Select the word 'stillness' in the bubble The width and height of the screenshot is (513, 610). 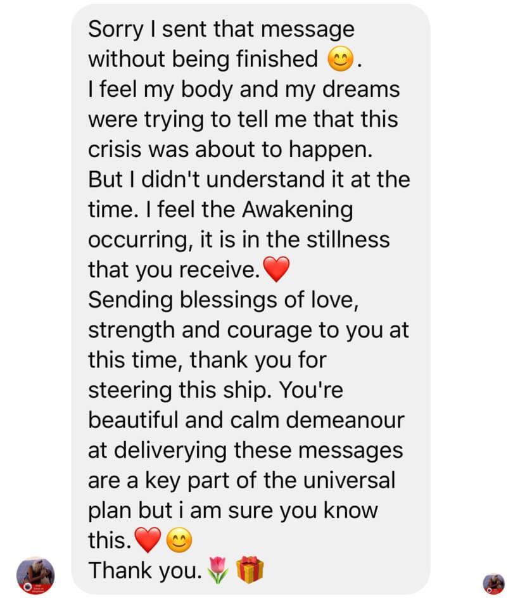(348, 239)
